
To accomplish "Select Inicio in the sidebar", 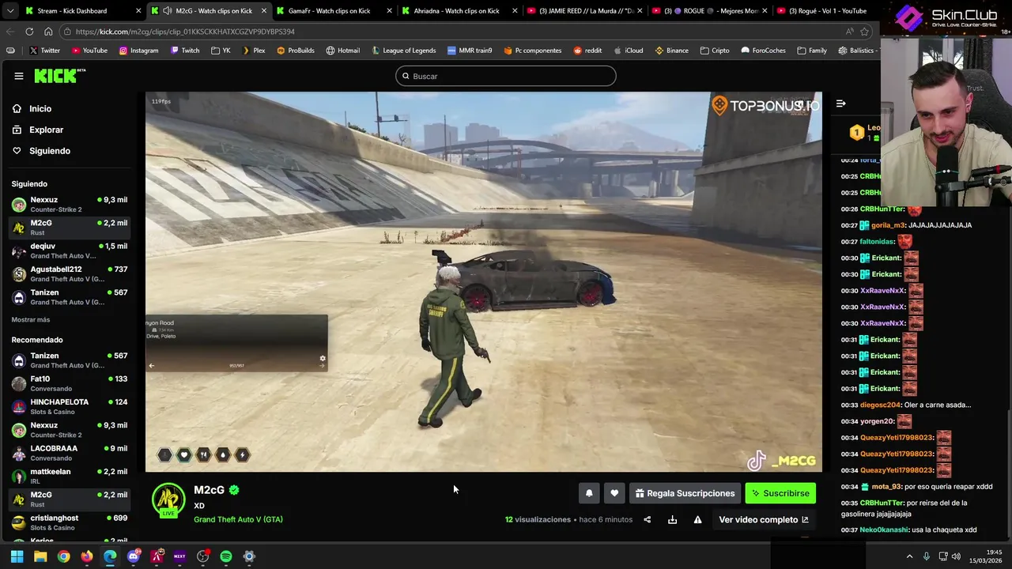I will 40,109.
